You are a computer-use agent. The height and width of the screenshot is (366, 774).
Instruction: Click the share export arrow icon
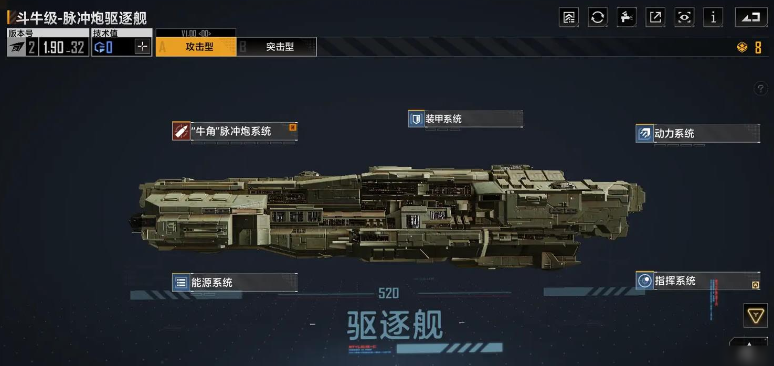tap(655, 17)
